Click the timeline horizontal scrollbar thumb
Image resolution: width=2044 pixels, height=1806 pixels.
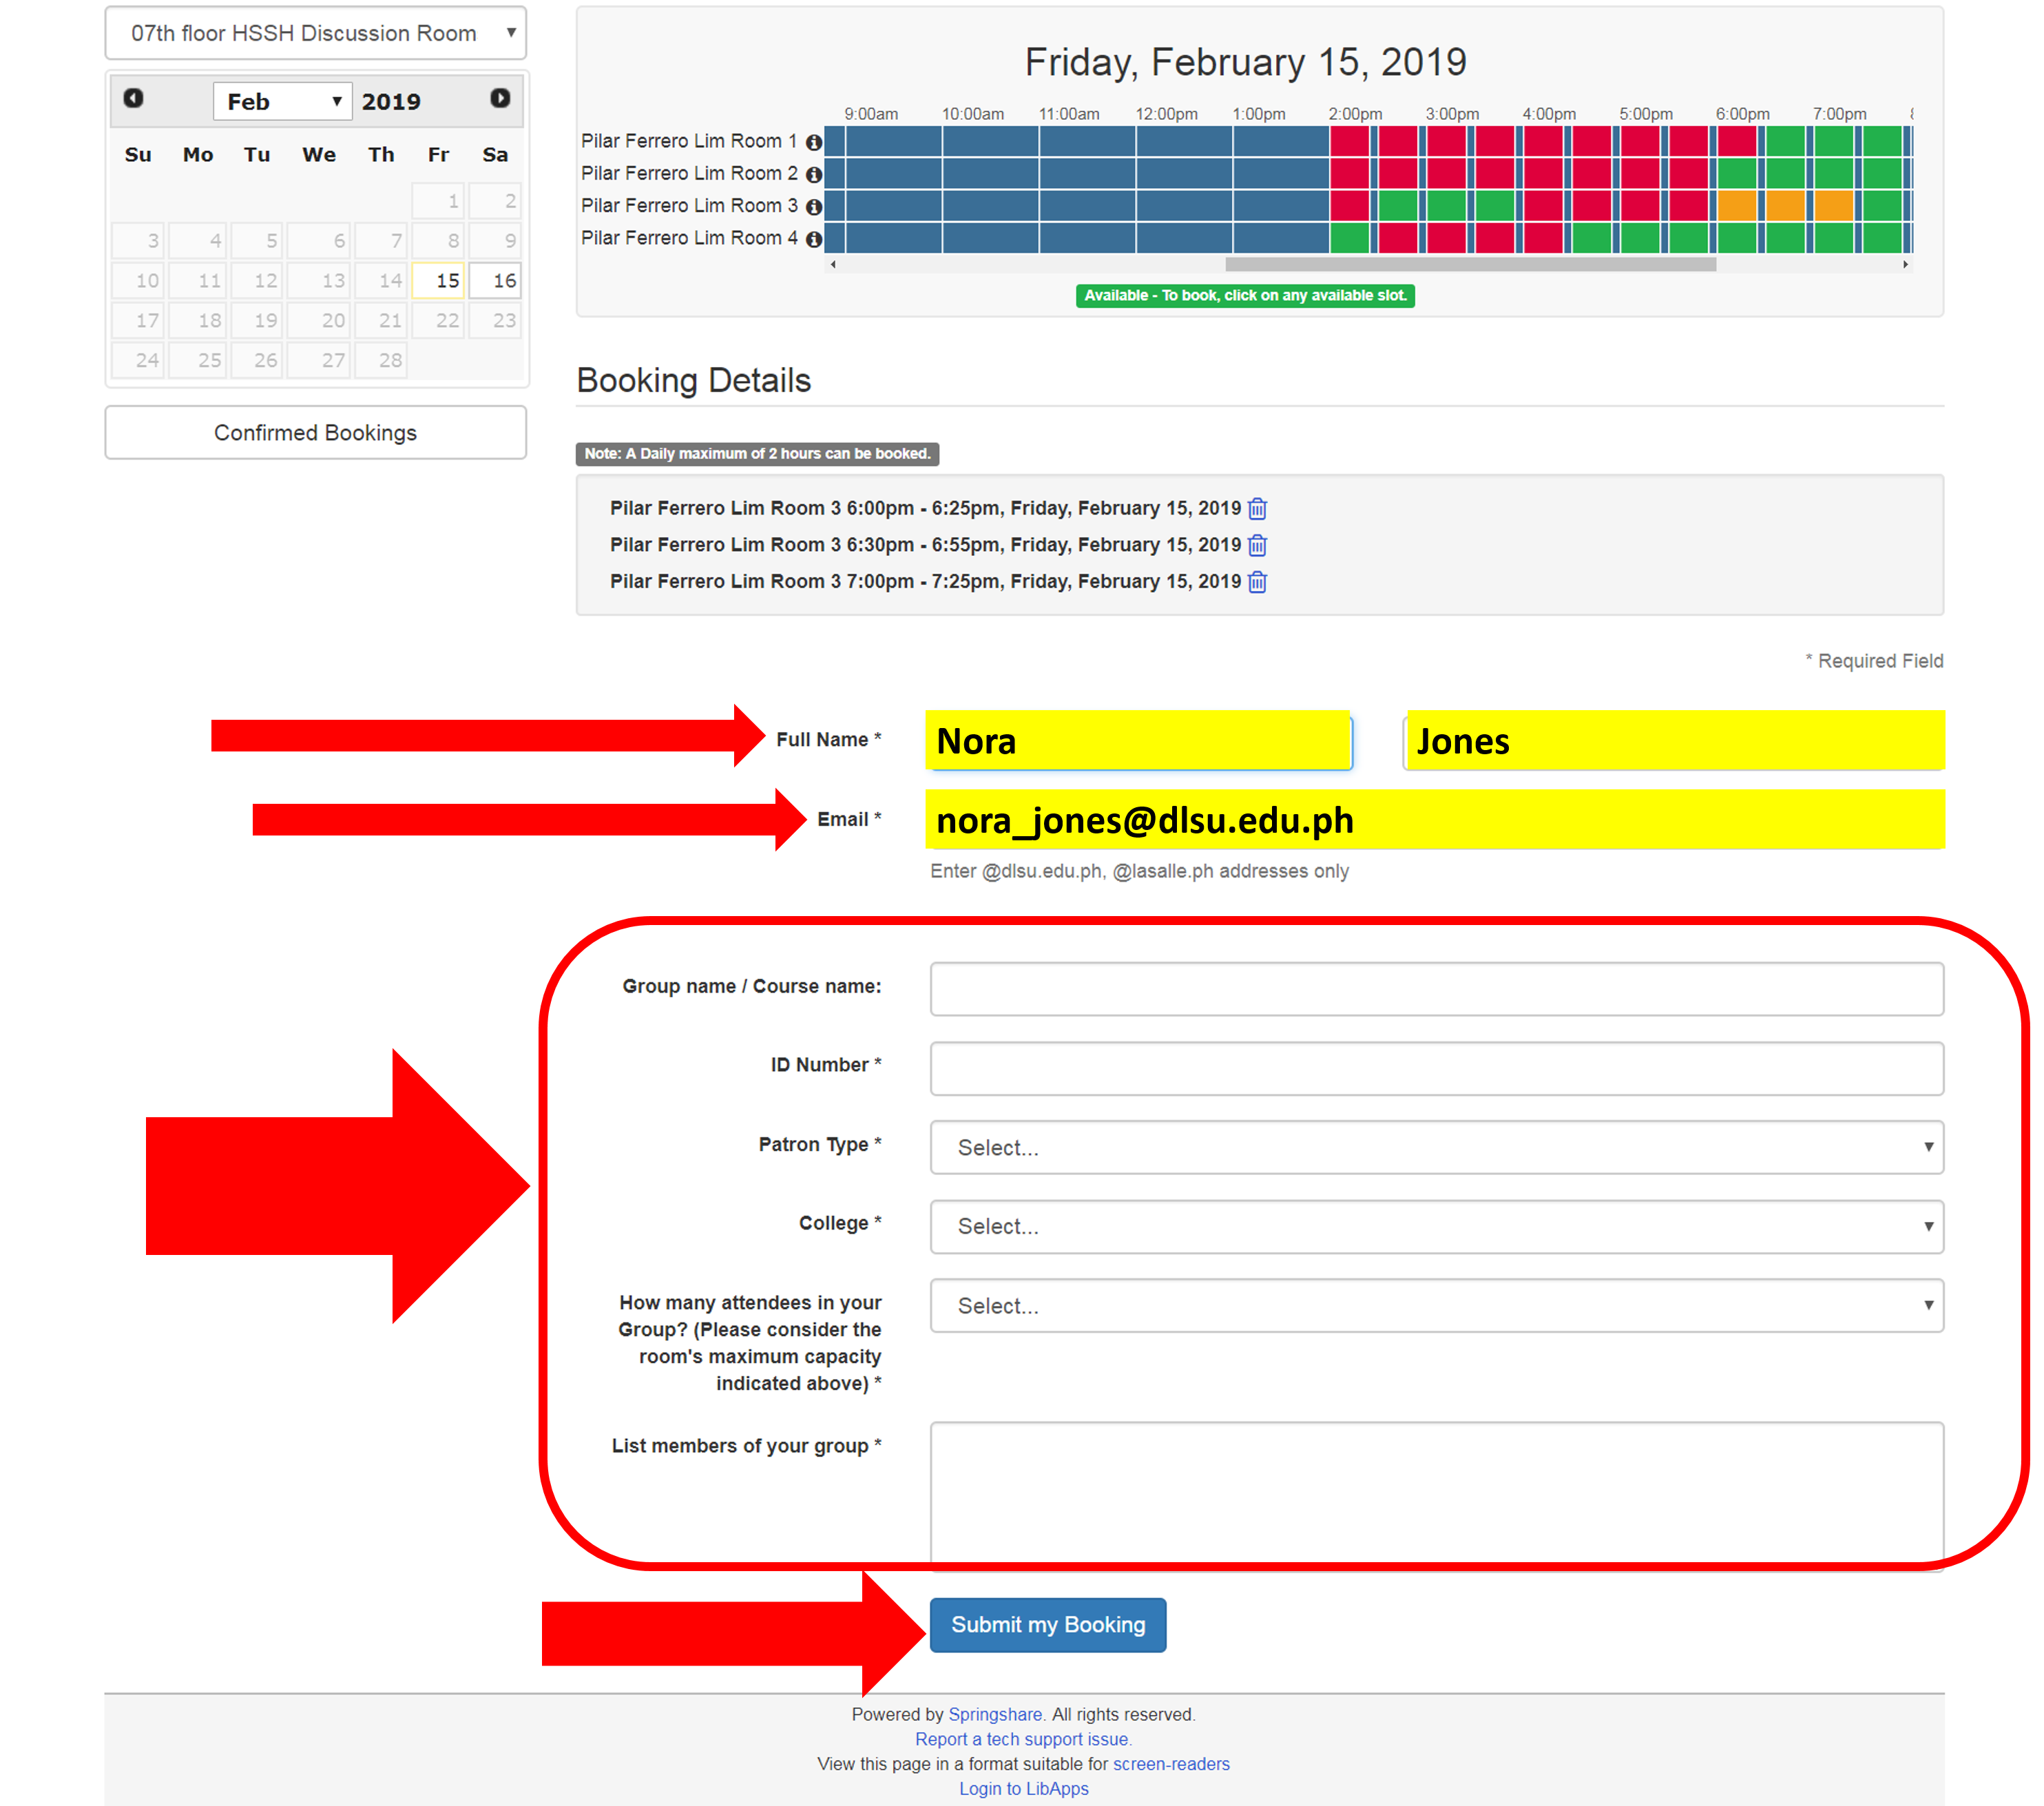coord(1471,265)
